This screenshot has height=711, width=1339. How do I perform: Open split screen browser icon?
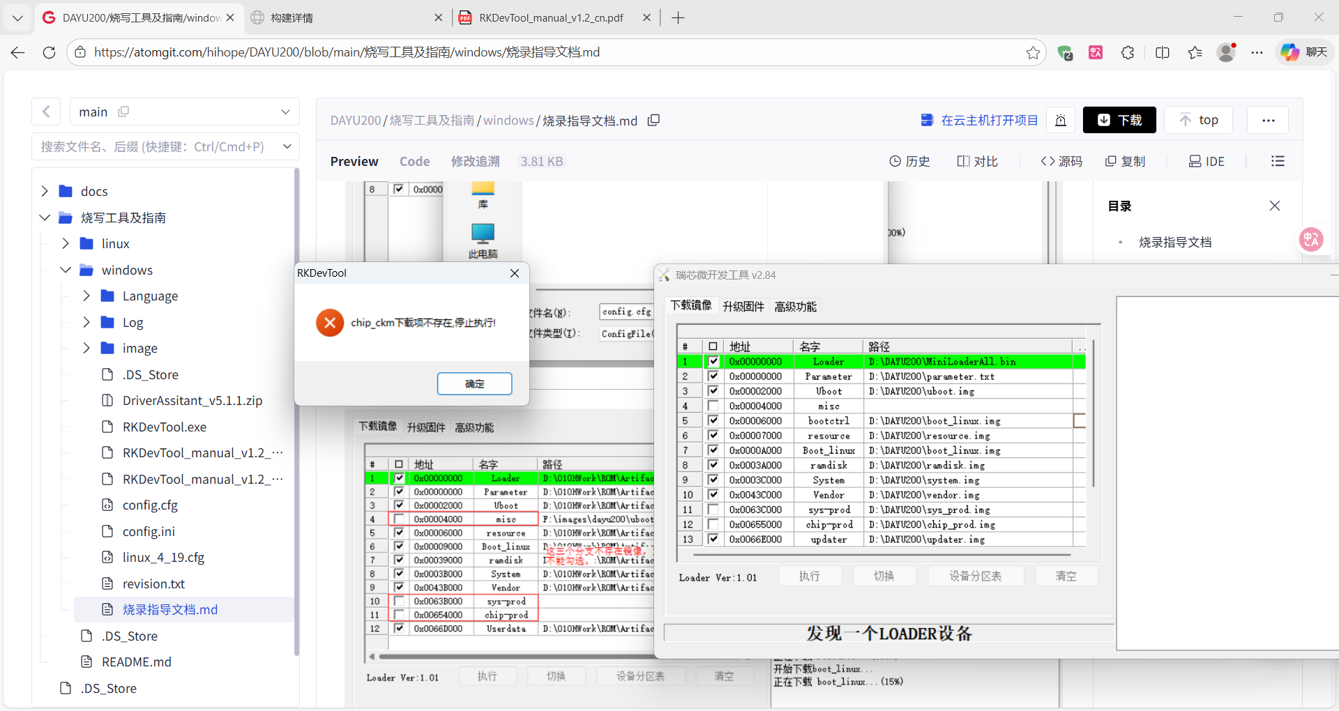[x=1162, y=52]
